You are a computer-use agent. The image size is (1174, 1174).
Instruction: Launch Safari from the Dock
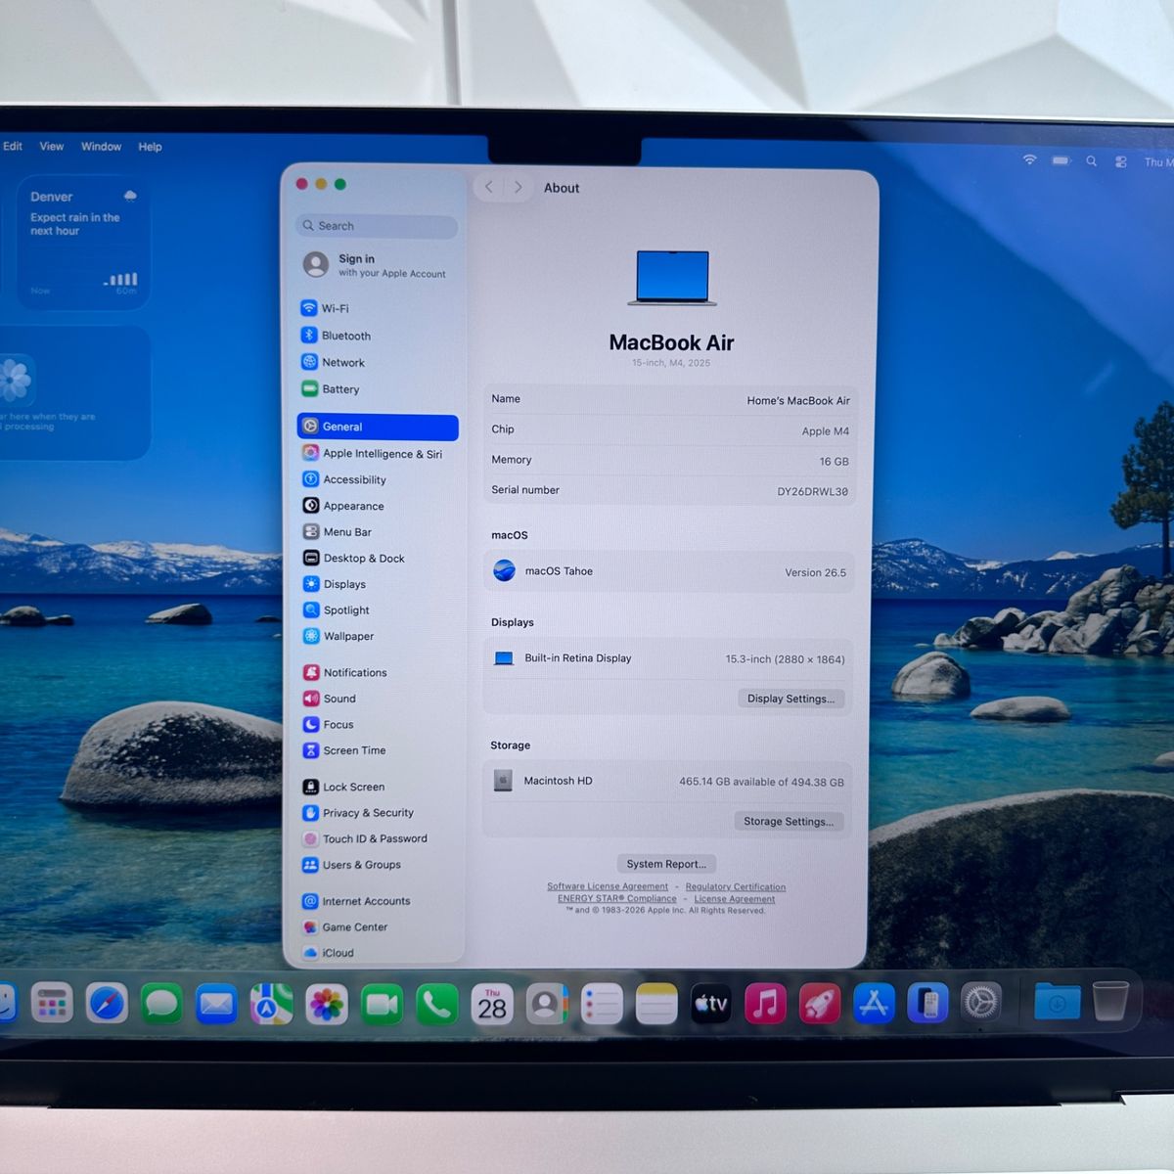(107, 1003)
